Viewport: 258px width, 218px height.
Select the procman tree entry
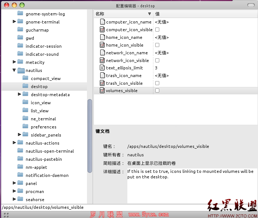pos(35,192)
